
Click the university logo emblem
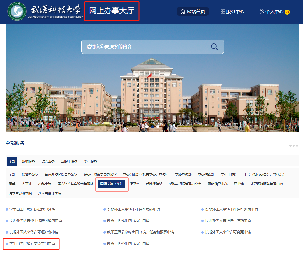tap(16, 11)
